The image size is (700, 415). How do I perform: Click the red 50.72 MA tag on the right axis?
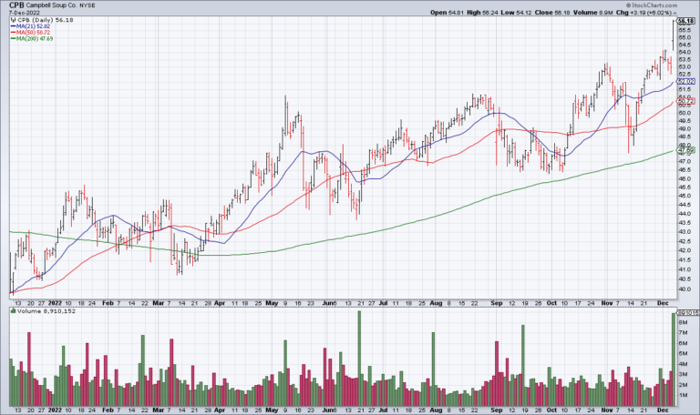tap(686, 102)
